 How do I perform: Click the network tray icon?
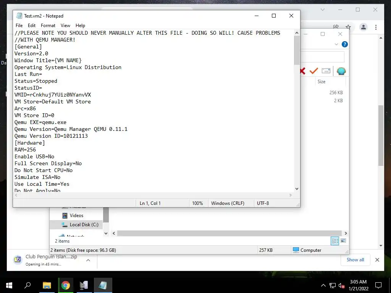333,285
